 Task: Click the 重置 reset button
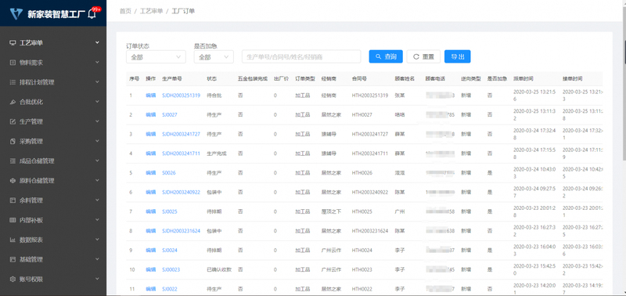(x=423, y=56)
